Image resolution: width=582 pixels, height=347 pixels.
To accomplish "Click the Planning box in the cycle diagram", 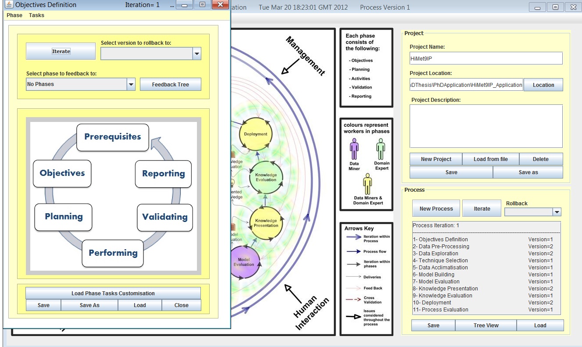I will tap(64, 217).
